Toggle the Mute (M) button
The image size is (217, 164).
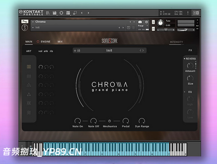153,29
